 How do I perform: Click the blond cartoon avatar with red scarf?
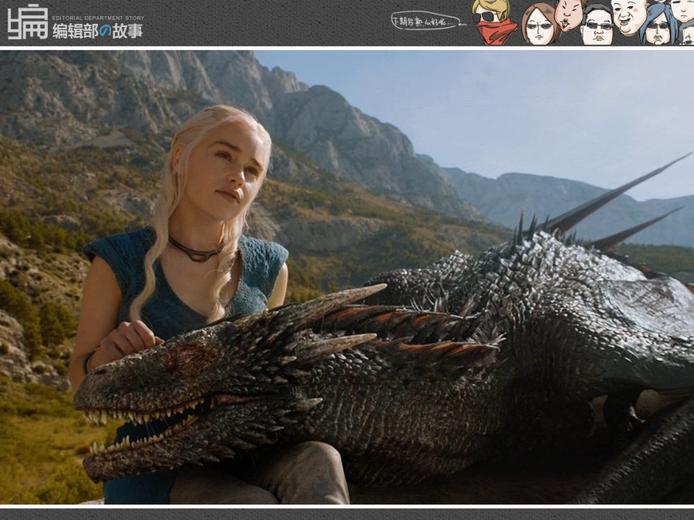(493, 22)
